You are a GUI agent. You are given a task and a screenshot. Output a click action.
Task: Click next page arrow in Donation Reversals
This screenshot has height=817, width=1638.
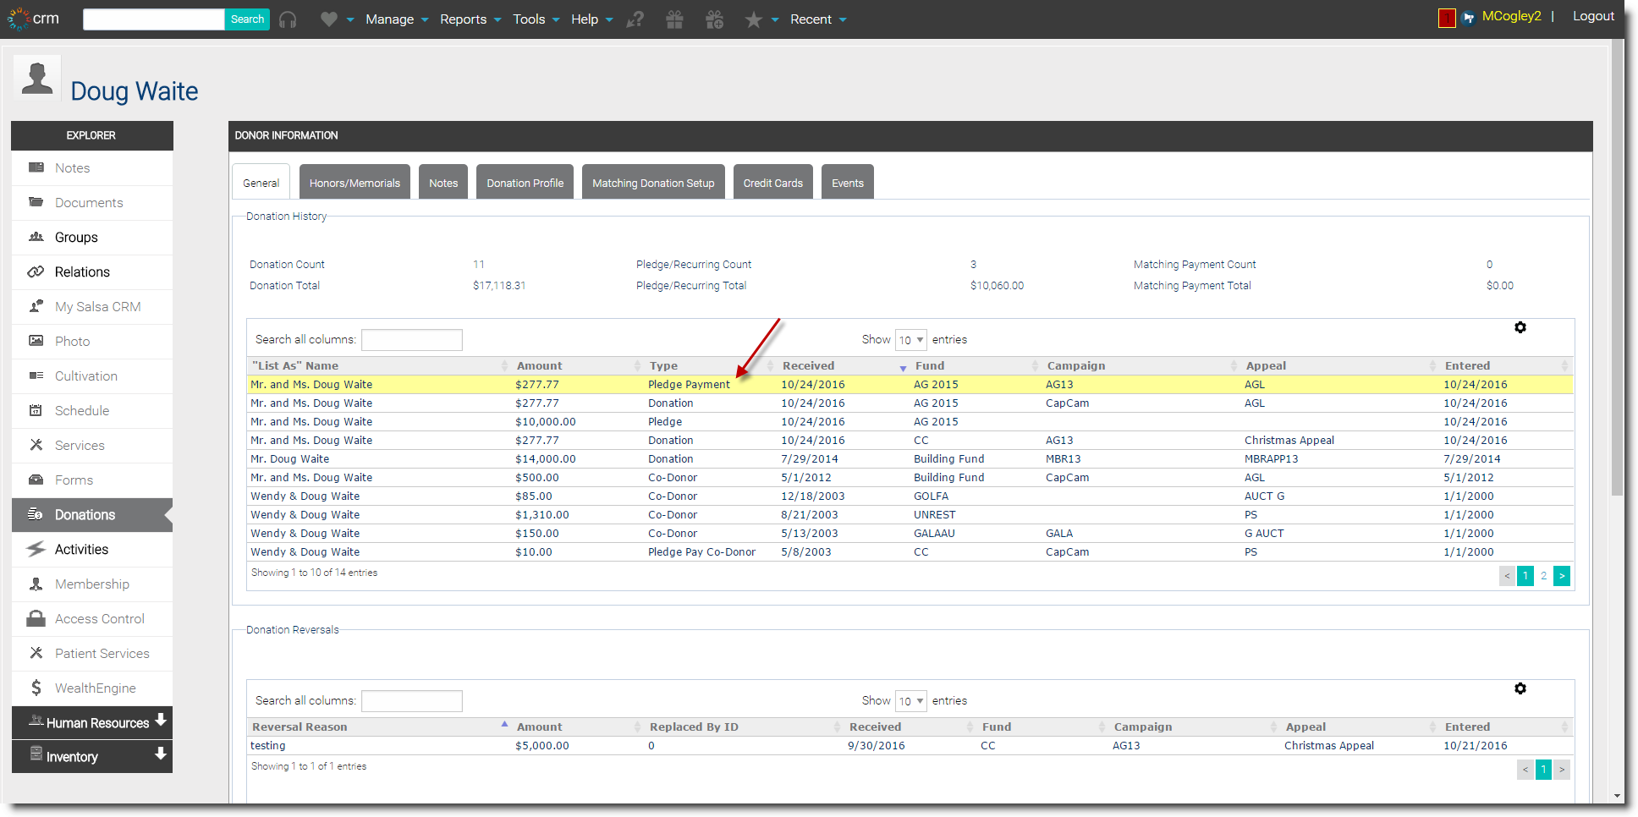pyautogui.click(x=1562, y=770)
